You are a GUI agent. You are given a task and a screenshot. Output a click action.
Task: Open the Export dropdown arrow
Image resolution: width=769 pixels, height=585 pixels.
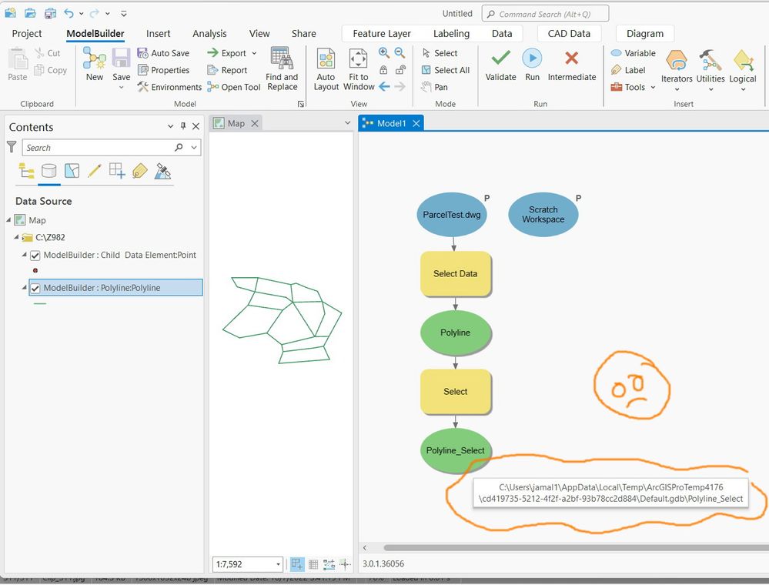pos(254,53)
